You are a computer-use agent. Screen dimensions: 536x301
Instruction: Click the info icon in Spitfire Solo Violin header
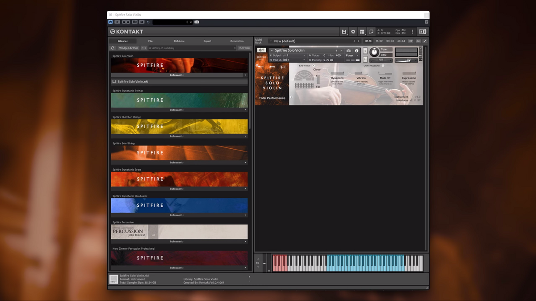tap(356, 50)
